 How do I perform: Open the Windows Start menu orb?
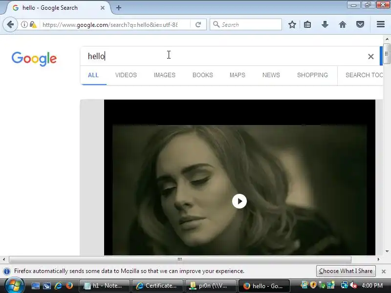point(15,286)
